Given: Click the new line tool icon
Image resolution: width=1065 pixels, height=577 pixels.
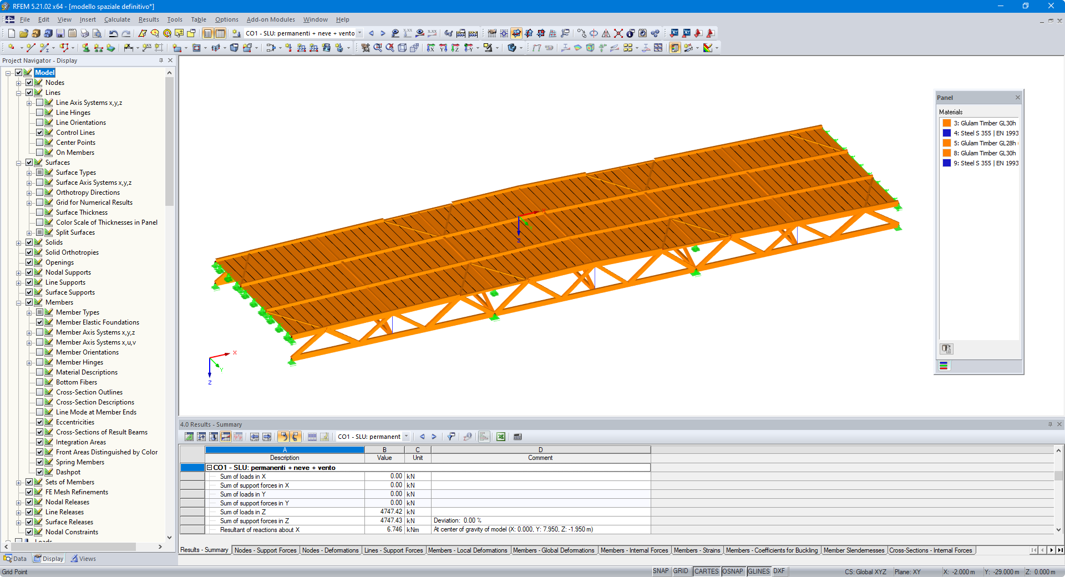Looking at the screenshot, I should 31,48.
